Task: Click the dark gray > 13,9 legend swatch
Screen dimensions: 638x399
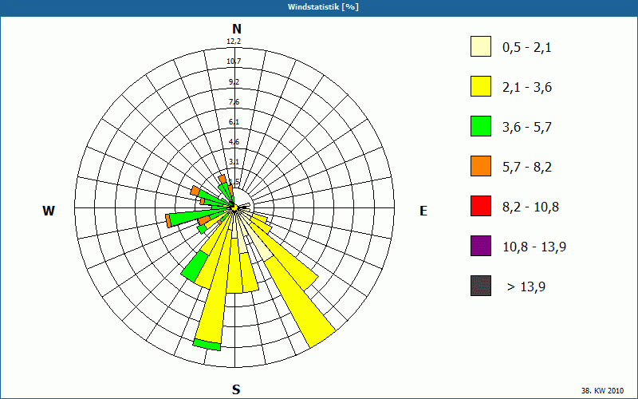Action: [481, 286]
